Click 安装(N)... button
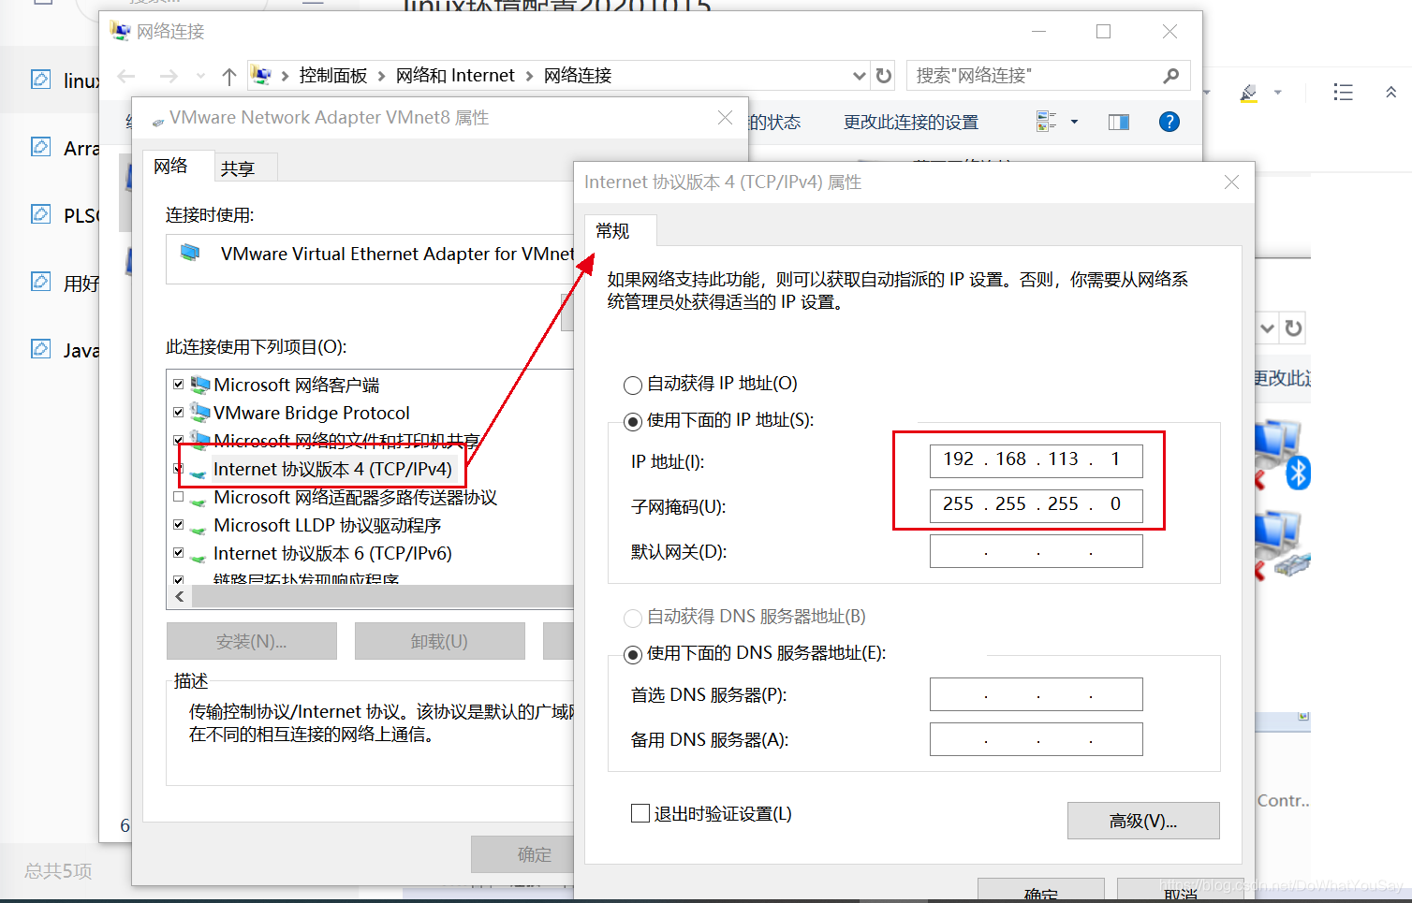Viewport: 1412px width, 903px height. point(251,641)
